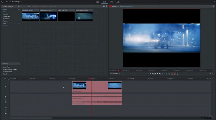Jump to sequence start in viewer
The image size is (216, 120).
[150, 74]
